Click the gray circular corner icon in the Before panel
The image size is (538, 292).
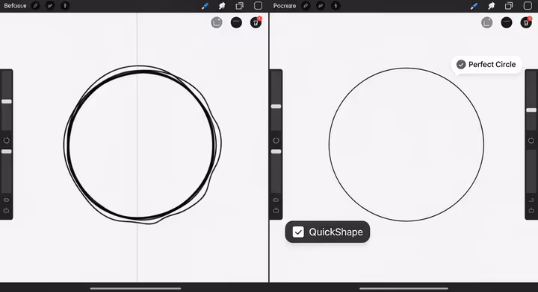pos(217,22)
